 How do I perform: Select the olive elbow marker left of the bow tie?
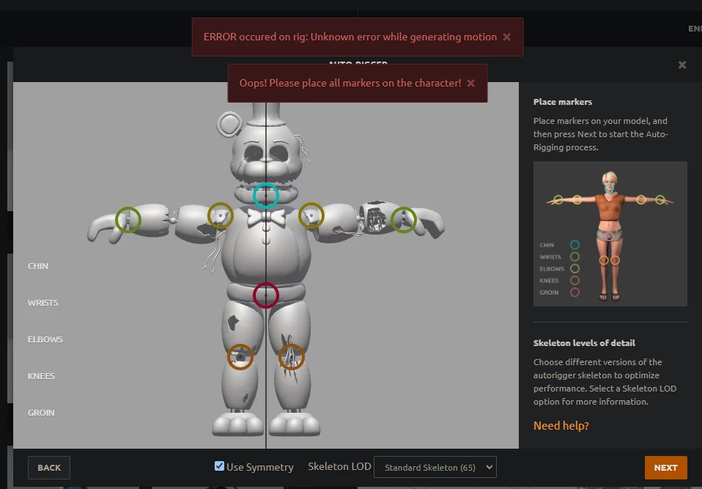(x=221, y=216)
